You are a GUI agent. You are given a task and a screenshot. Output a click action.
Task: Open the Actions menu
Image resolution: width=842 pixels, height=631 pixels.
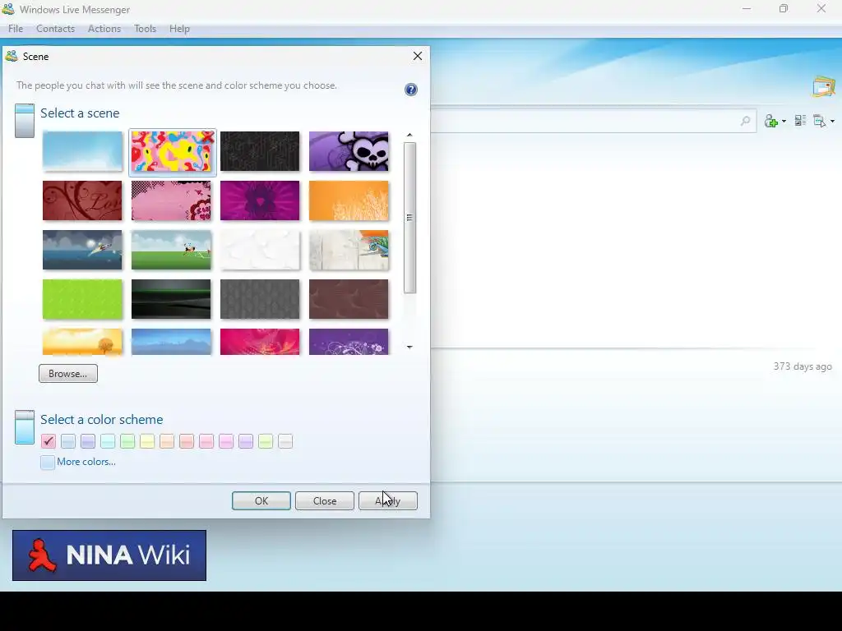tap(104, 29)
